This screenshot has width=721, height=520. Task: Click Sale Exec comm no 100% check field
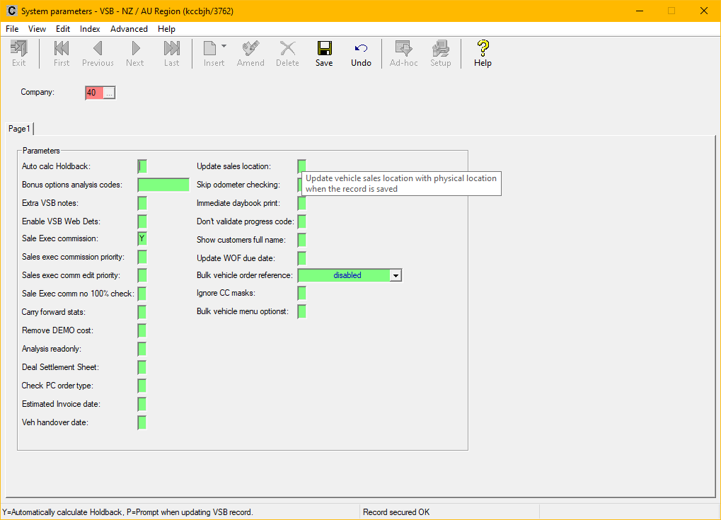pos(142,294)
